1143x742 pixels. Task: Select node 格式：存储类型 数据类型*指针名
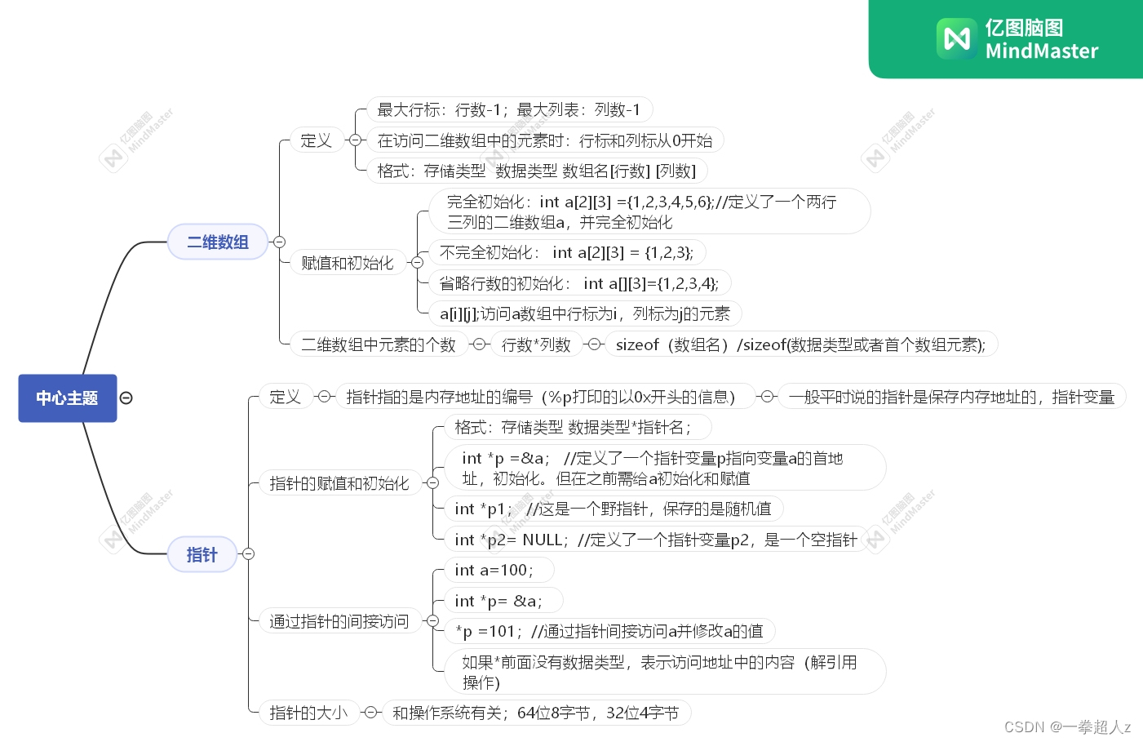tap(578, 427)
